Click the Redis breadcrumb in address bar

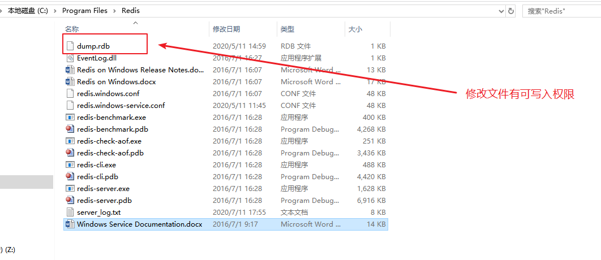click(x=131, y=11)
